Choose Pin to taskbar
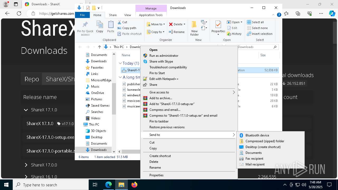The image size is (338, 190). tap(189, 121)
